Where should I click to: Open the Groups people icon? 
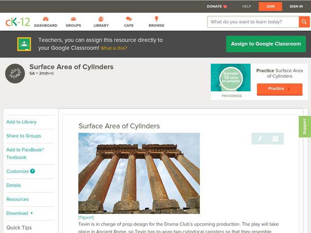(73, 19)
